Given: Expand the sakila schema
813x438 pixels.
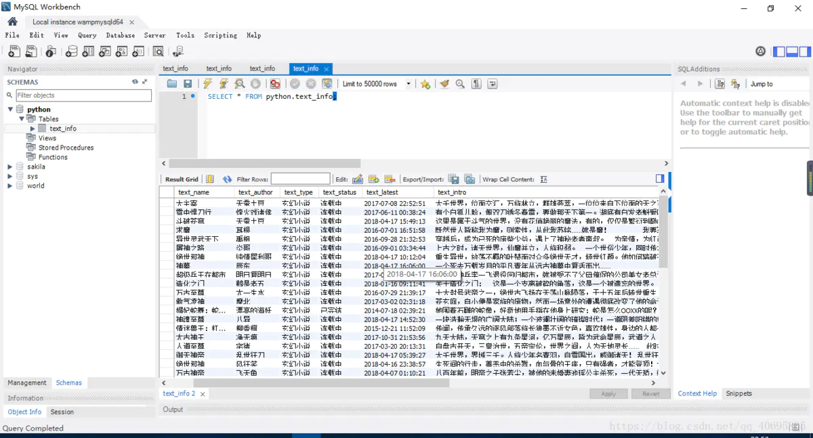Looking at the screenshot, I should pyautogui.click(x=10, y=167).
